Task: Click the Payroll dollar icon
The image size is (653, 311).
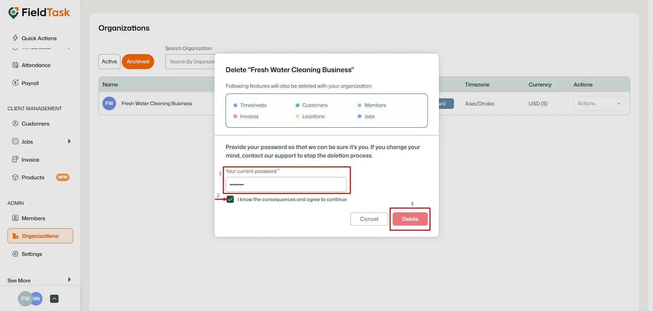Action: (15, 83)
